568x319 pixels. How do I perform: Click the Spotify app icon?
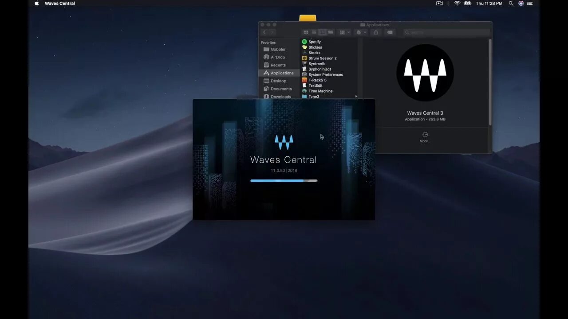[304, 42]
